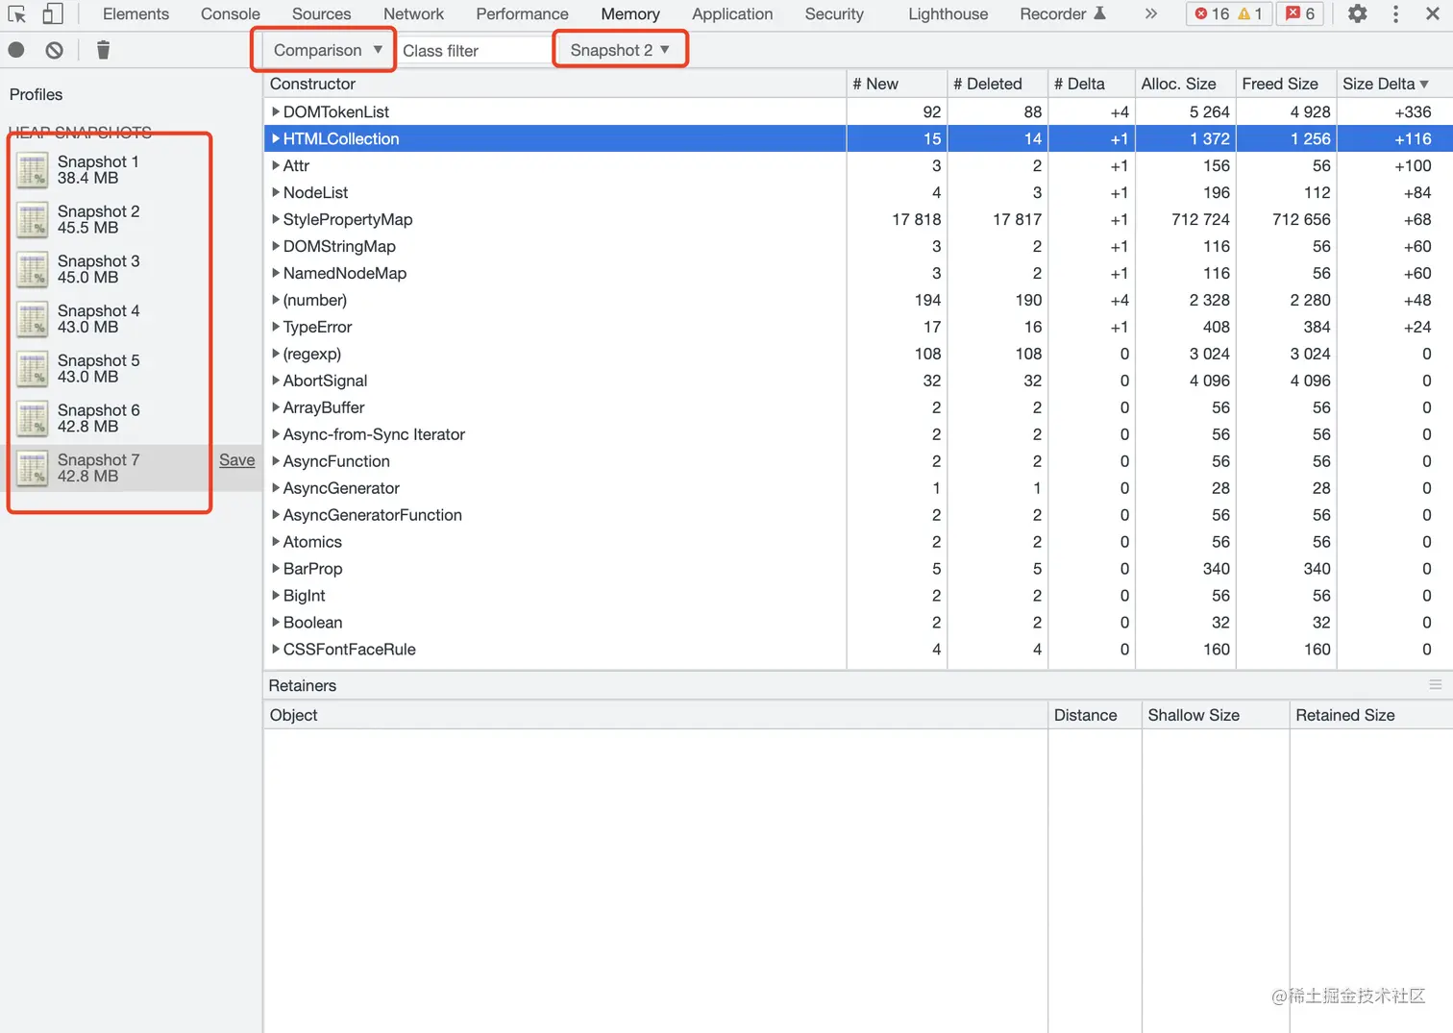Expand the NamedNodeMap constructor row

coord(276,273)
